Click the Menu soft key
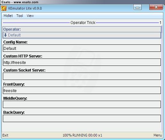 (x=158, y=135)
